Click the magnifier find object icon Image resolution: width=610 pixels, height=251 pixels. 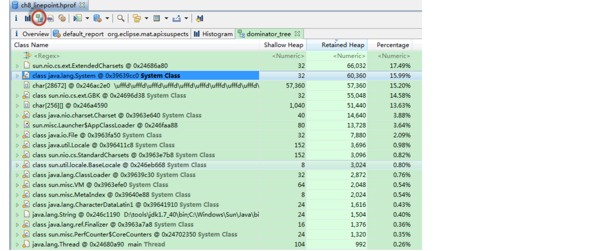pos(121,18)
